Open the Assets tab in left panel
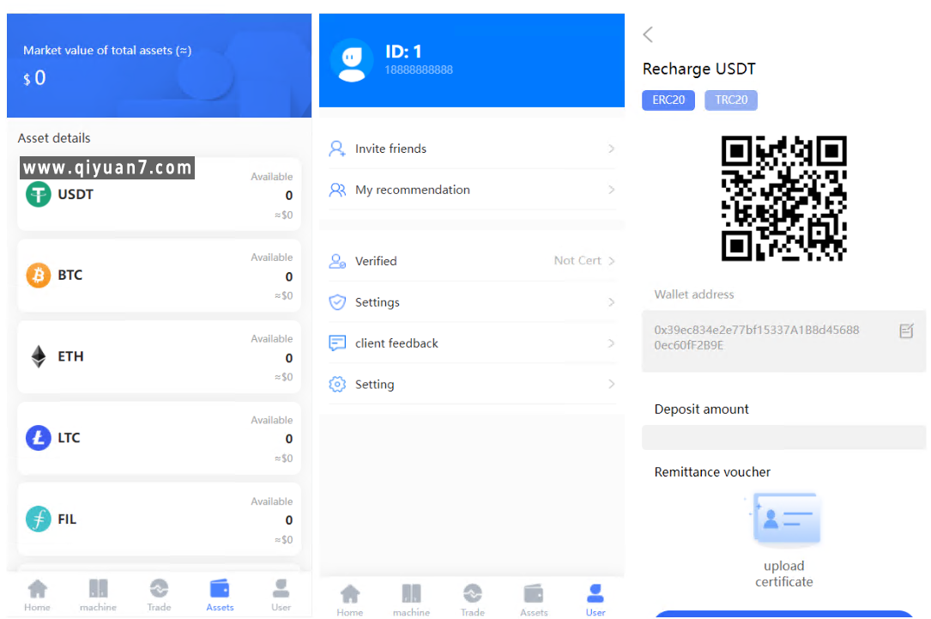 click(220, 594)
